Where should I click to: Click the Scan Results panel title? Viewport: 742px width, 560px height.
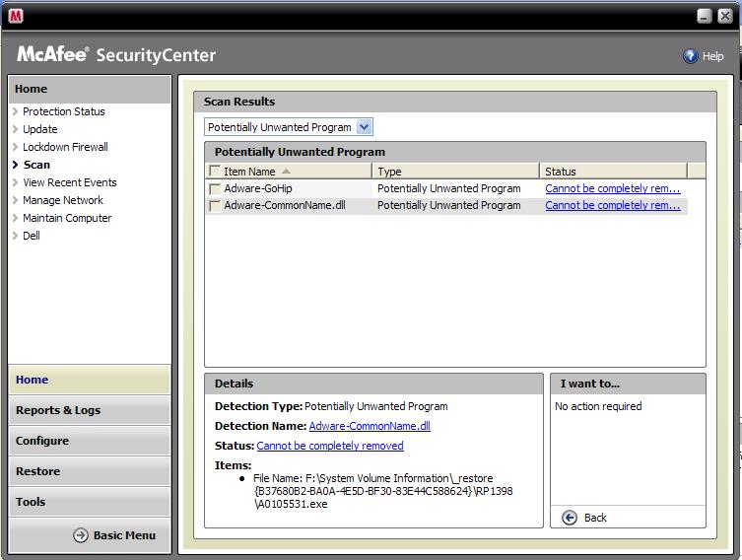click(239, 102)
